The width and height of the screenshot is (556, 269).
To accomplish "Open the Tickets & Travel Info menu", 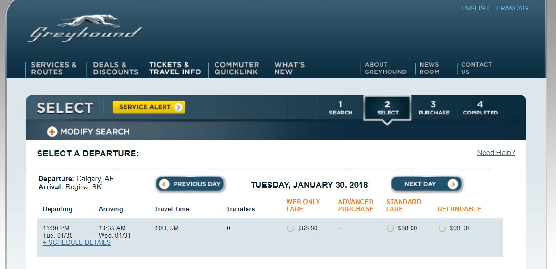I will pos(175,68).
